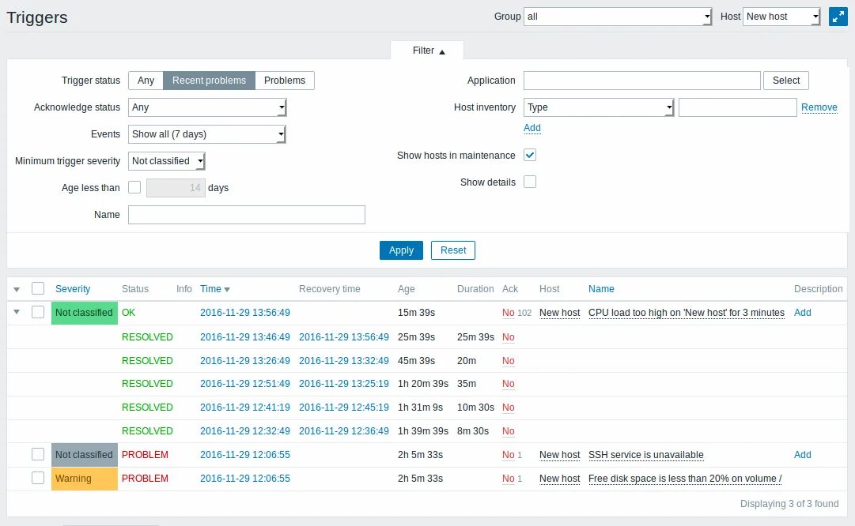
Task: Open the Acknowledge status dropdown
Action: 207,107
